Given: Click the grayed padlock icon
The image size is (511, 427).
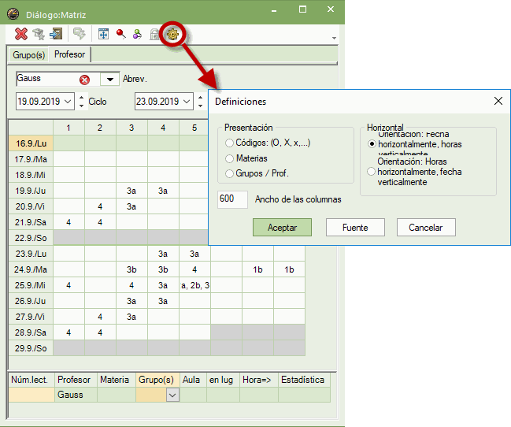Looking at the screenshot, I should pos(154,34).
